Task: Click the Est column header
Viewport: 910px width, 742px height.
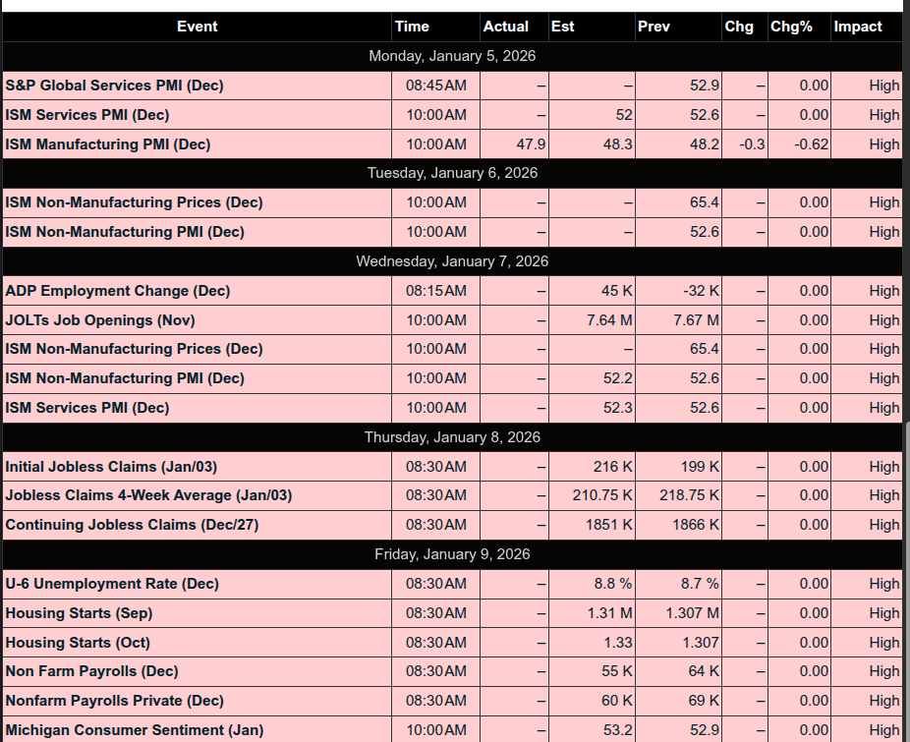Action: pos(563,27)
